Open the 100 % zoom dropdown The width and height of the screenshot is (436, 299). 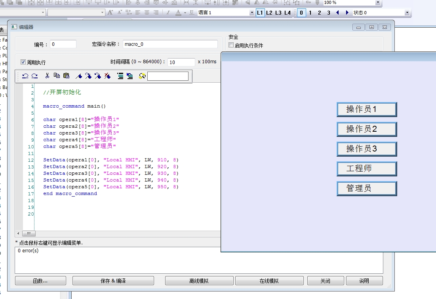pos(377,2)
